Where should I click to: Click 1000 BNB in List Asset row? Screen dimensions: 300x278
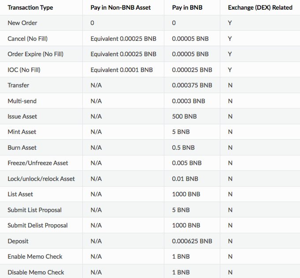tap(186, 194)
